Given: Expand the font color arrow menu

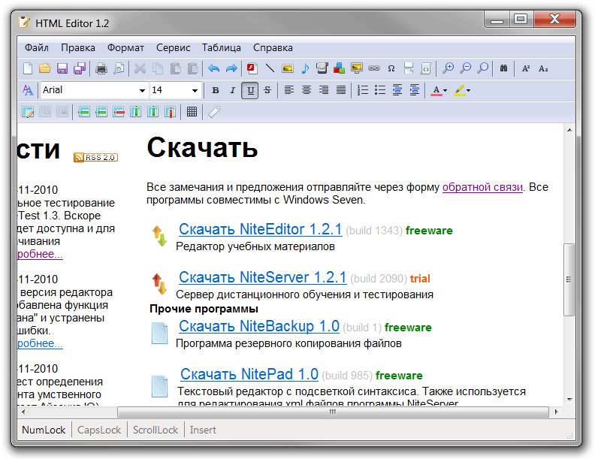Looking at the screenshot, I should coord(445,91).
